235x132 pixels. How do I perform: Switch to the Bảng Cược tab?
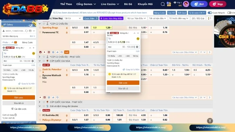pos(27,42)
